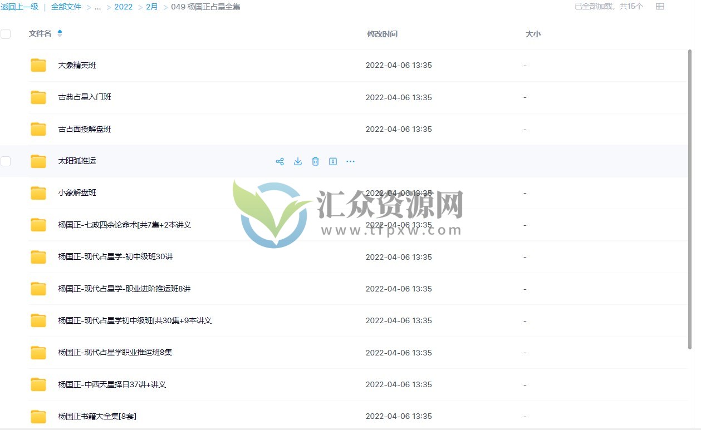701x430 pixels.
Task: Open the 小象解盘班 folder by its name
Action: tap(76, 192)
